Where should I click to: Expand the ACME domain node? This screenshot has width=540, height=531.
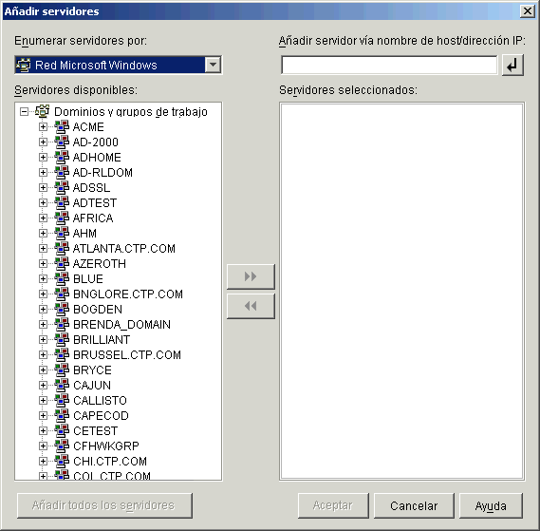point(43,127)
